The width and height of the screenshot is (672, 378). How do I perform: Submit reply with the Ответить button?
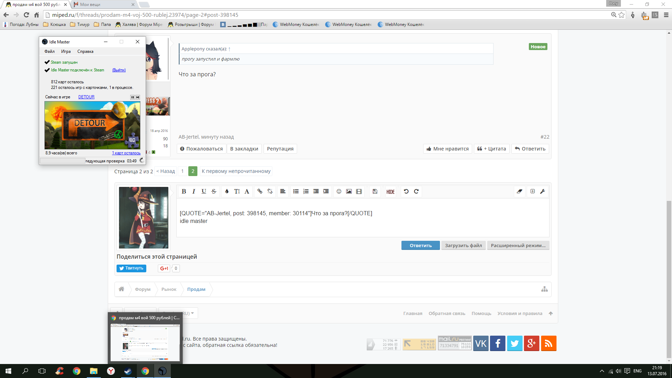[x=421, y=245]
